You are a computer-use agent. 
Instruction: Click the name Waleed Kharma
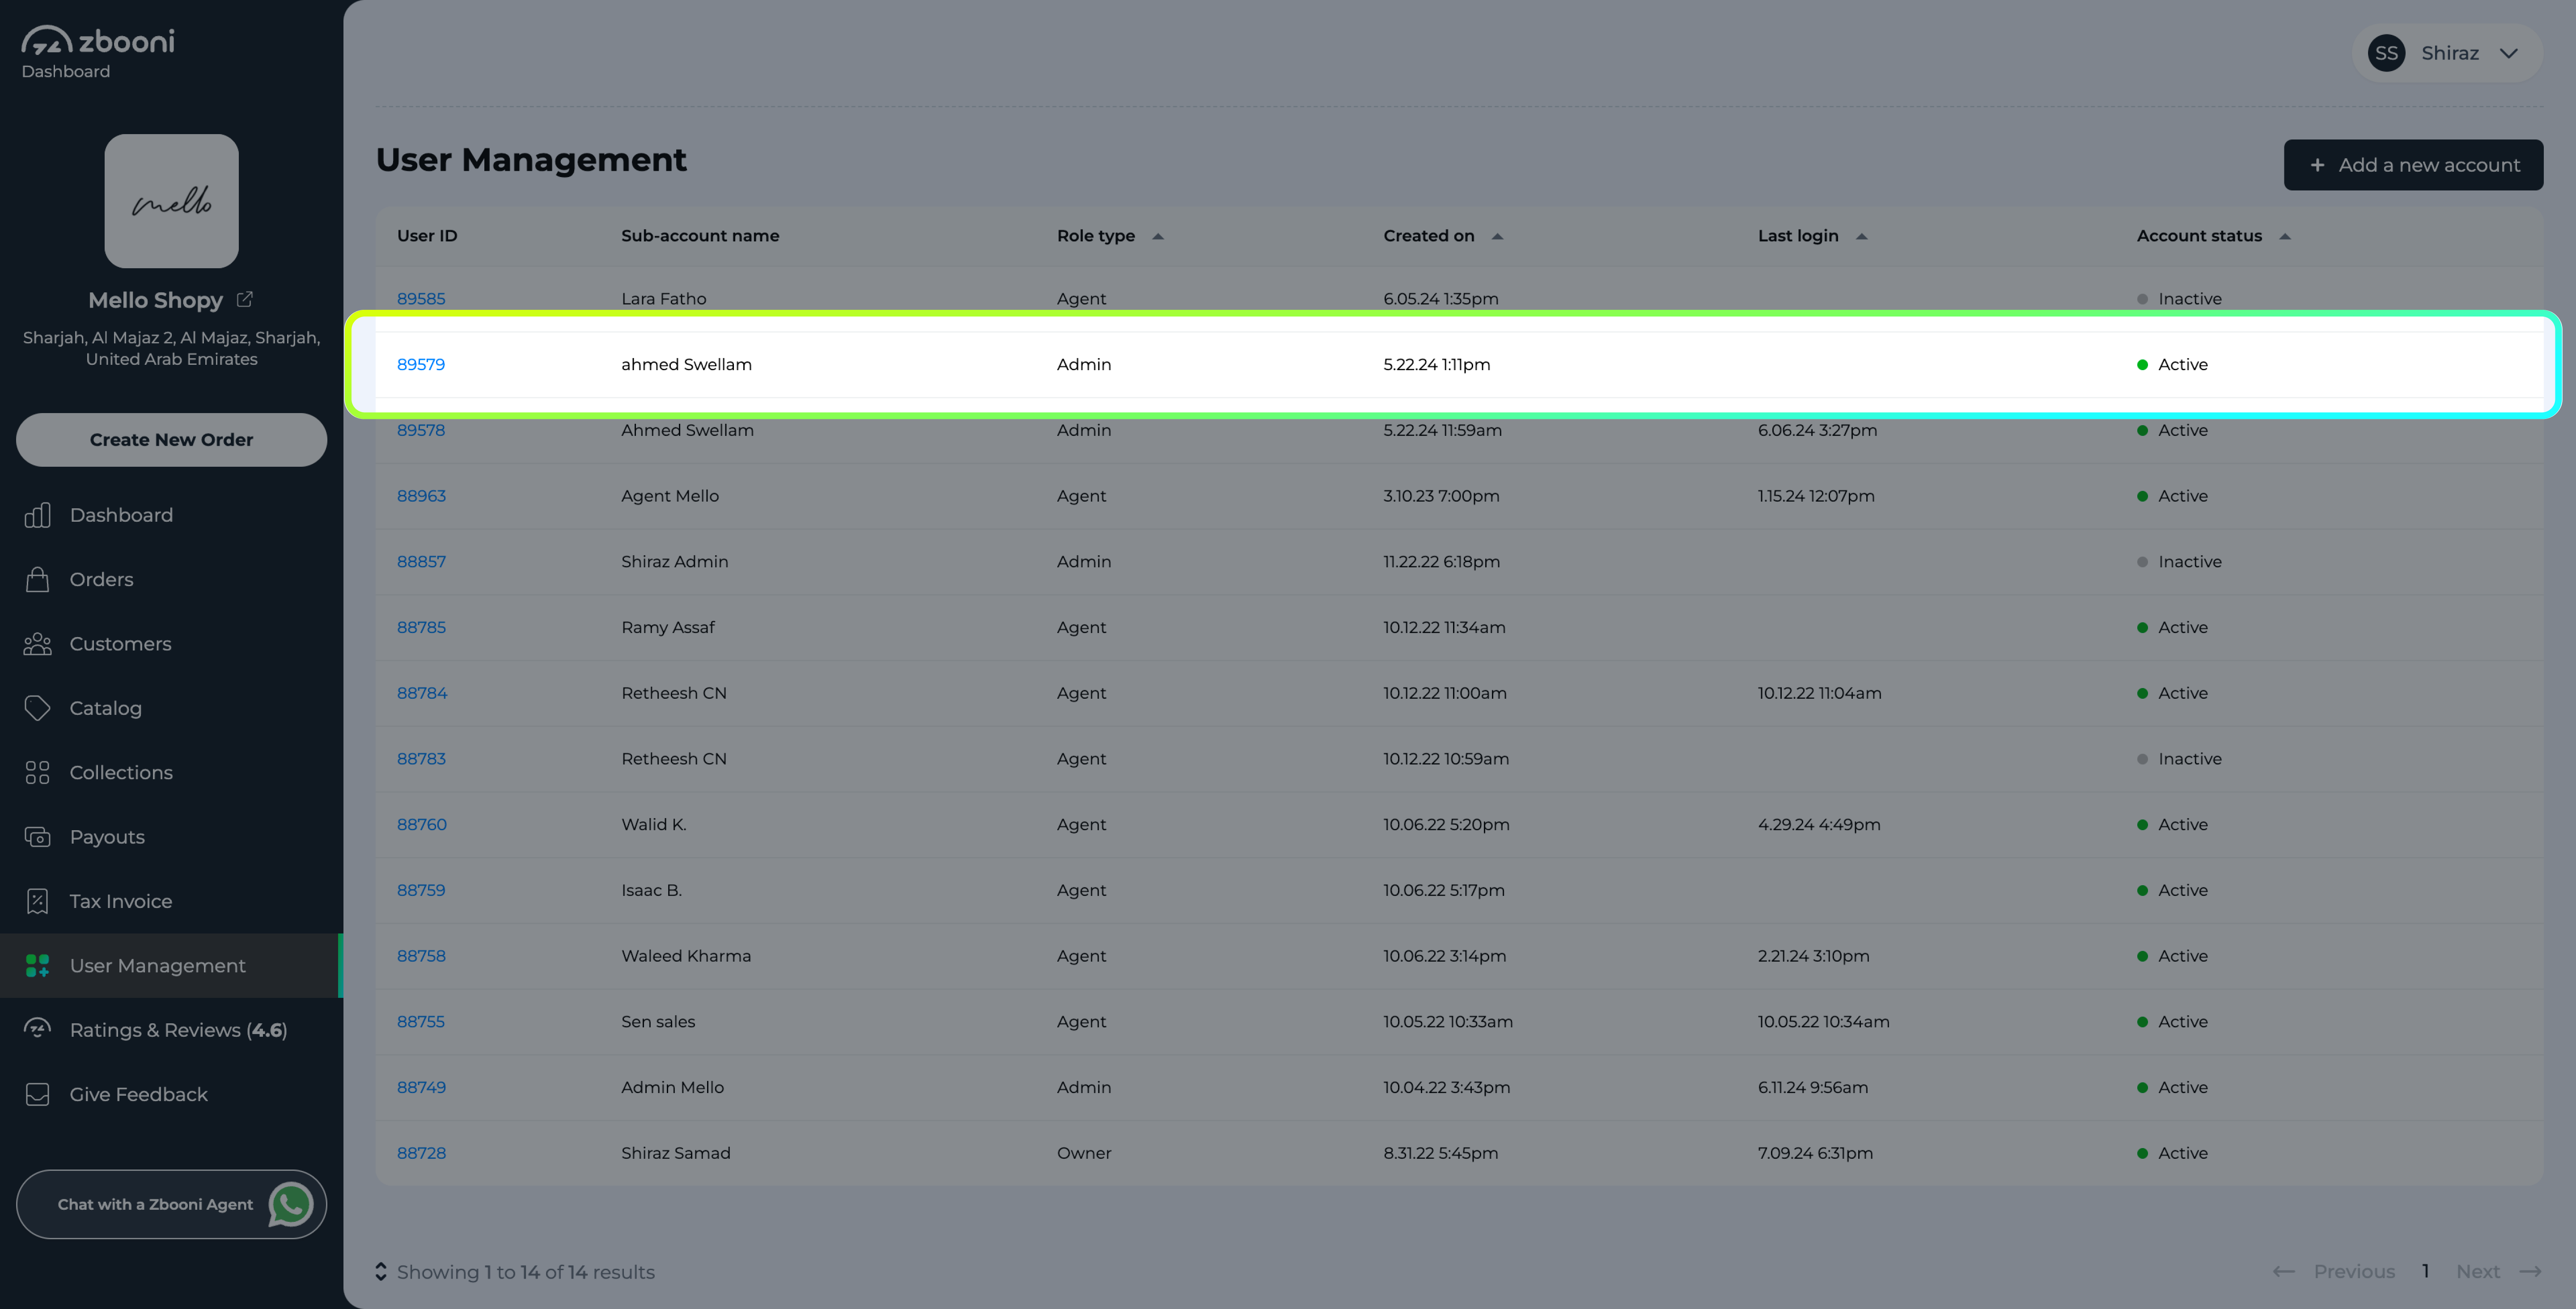686,956
